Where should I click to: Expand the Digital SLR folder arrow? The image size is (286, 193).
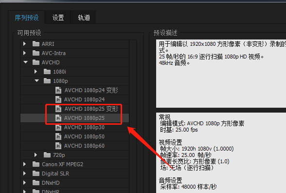(x=25, y=174)
